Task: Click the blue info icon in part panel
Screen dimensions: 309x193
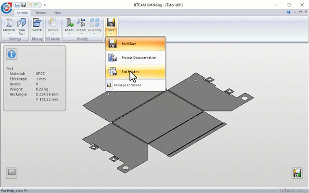Action: point(12,54)
